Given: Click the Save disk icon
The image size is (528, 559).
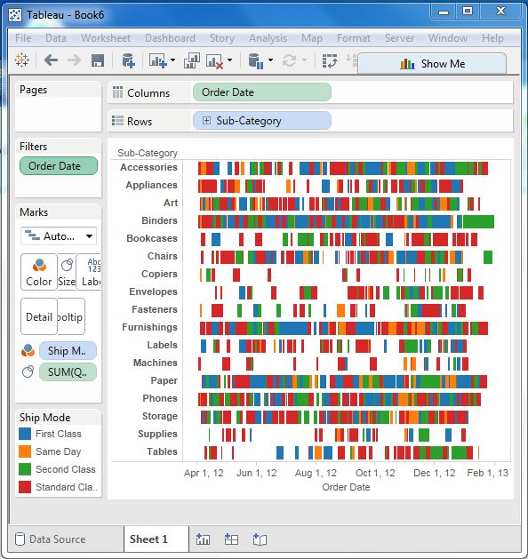Looking at the screenshot, I should 97,60.
